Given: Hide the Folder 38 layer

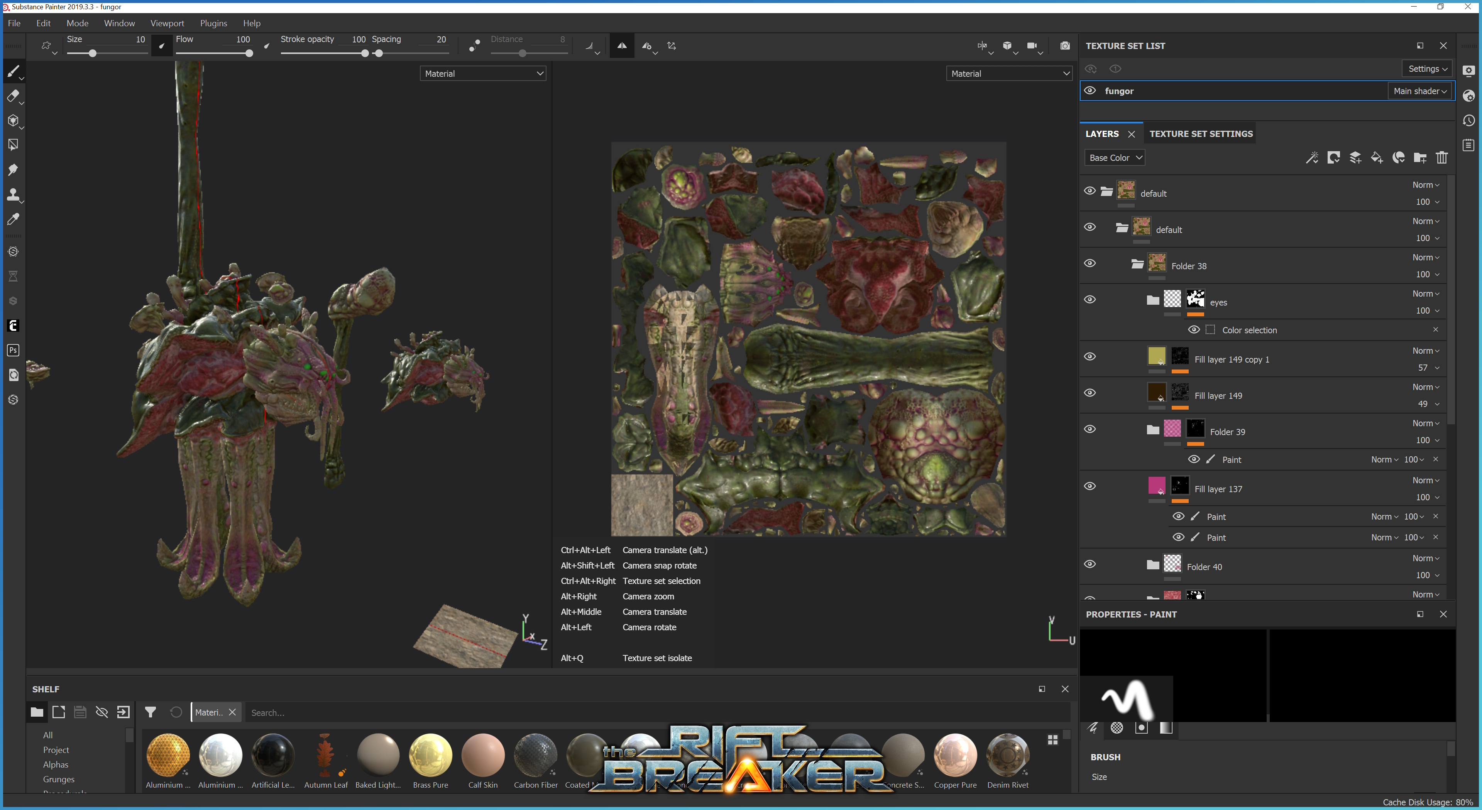Looking at the screenshot, I should [1090, 263].
